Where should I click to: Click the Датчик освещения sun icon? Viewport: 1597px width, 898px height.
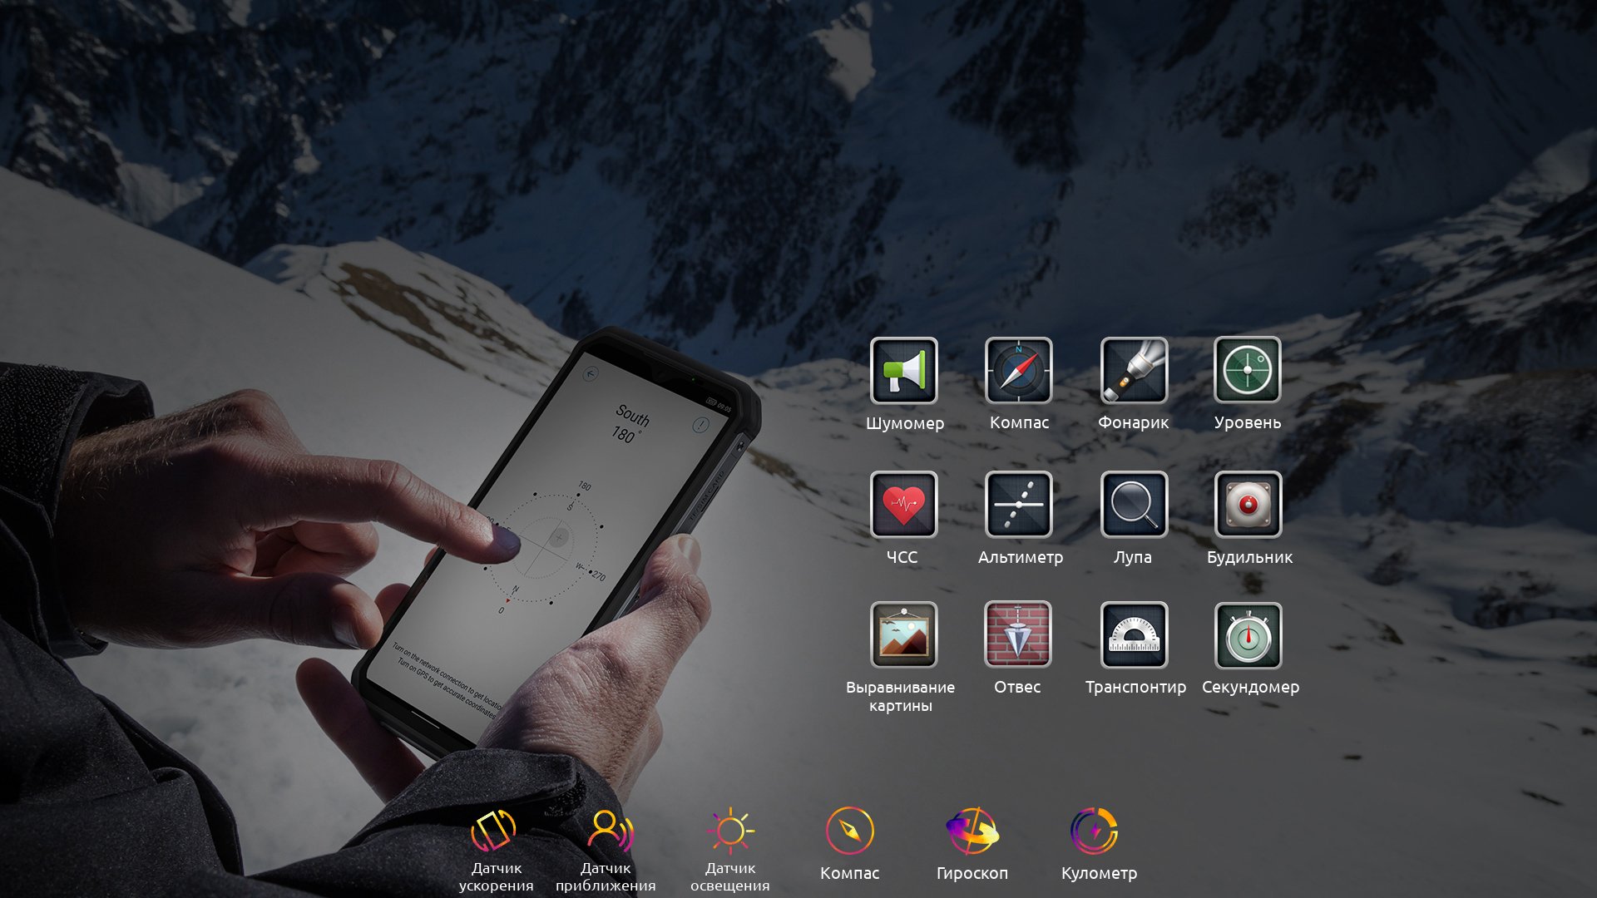730,831
